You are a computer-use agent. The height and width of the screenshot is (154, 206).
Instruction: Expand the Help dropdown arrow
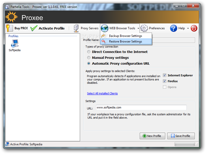(188, 28)
